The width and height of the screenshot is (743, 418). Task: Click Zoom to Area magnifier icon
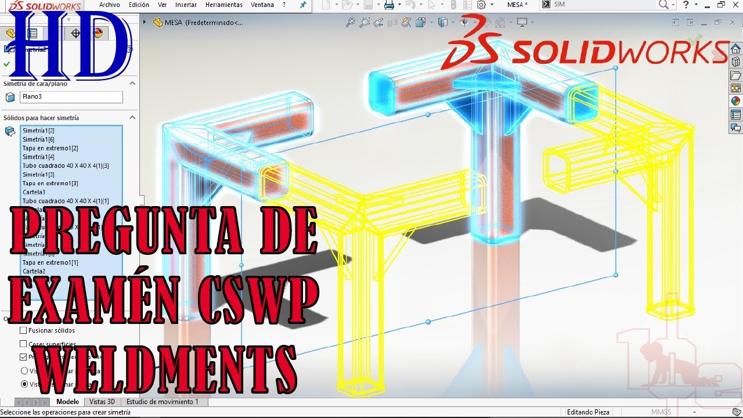click(x=365, y=23)
